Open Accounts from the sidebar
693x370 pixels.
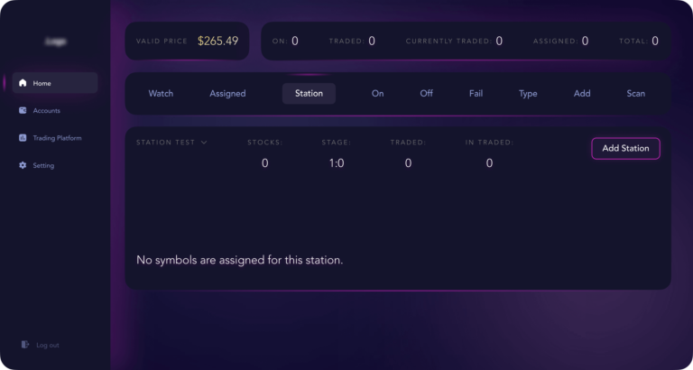[x=47, y=111]
